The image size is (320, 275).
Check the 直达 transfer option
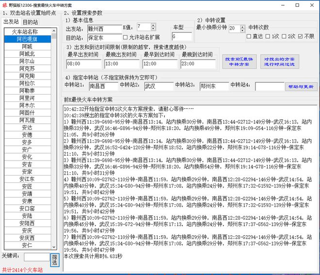click(x=249, y=36)
